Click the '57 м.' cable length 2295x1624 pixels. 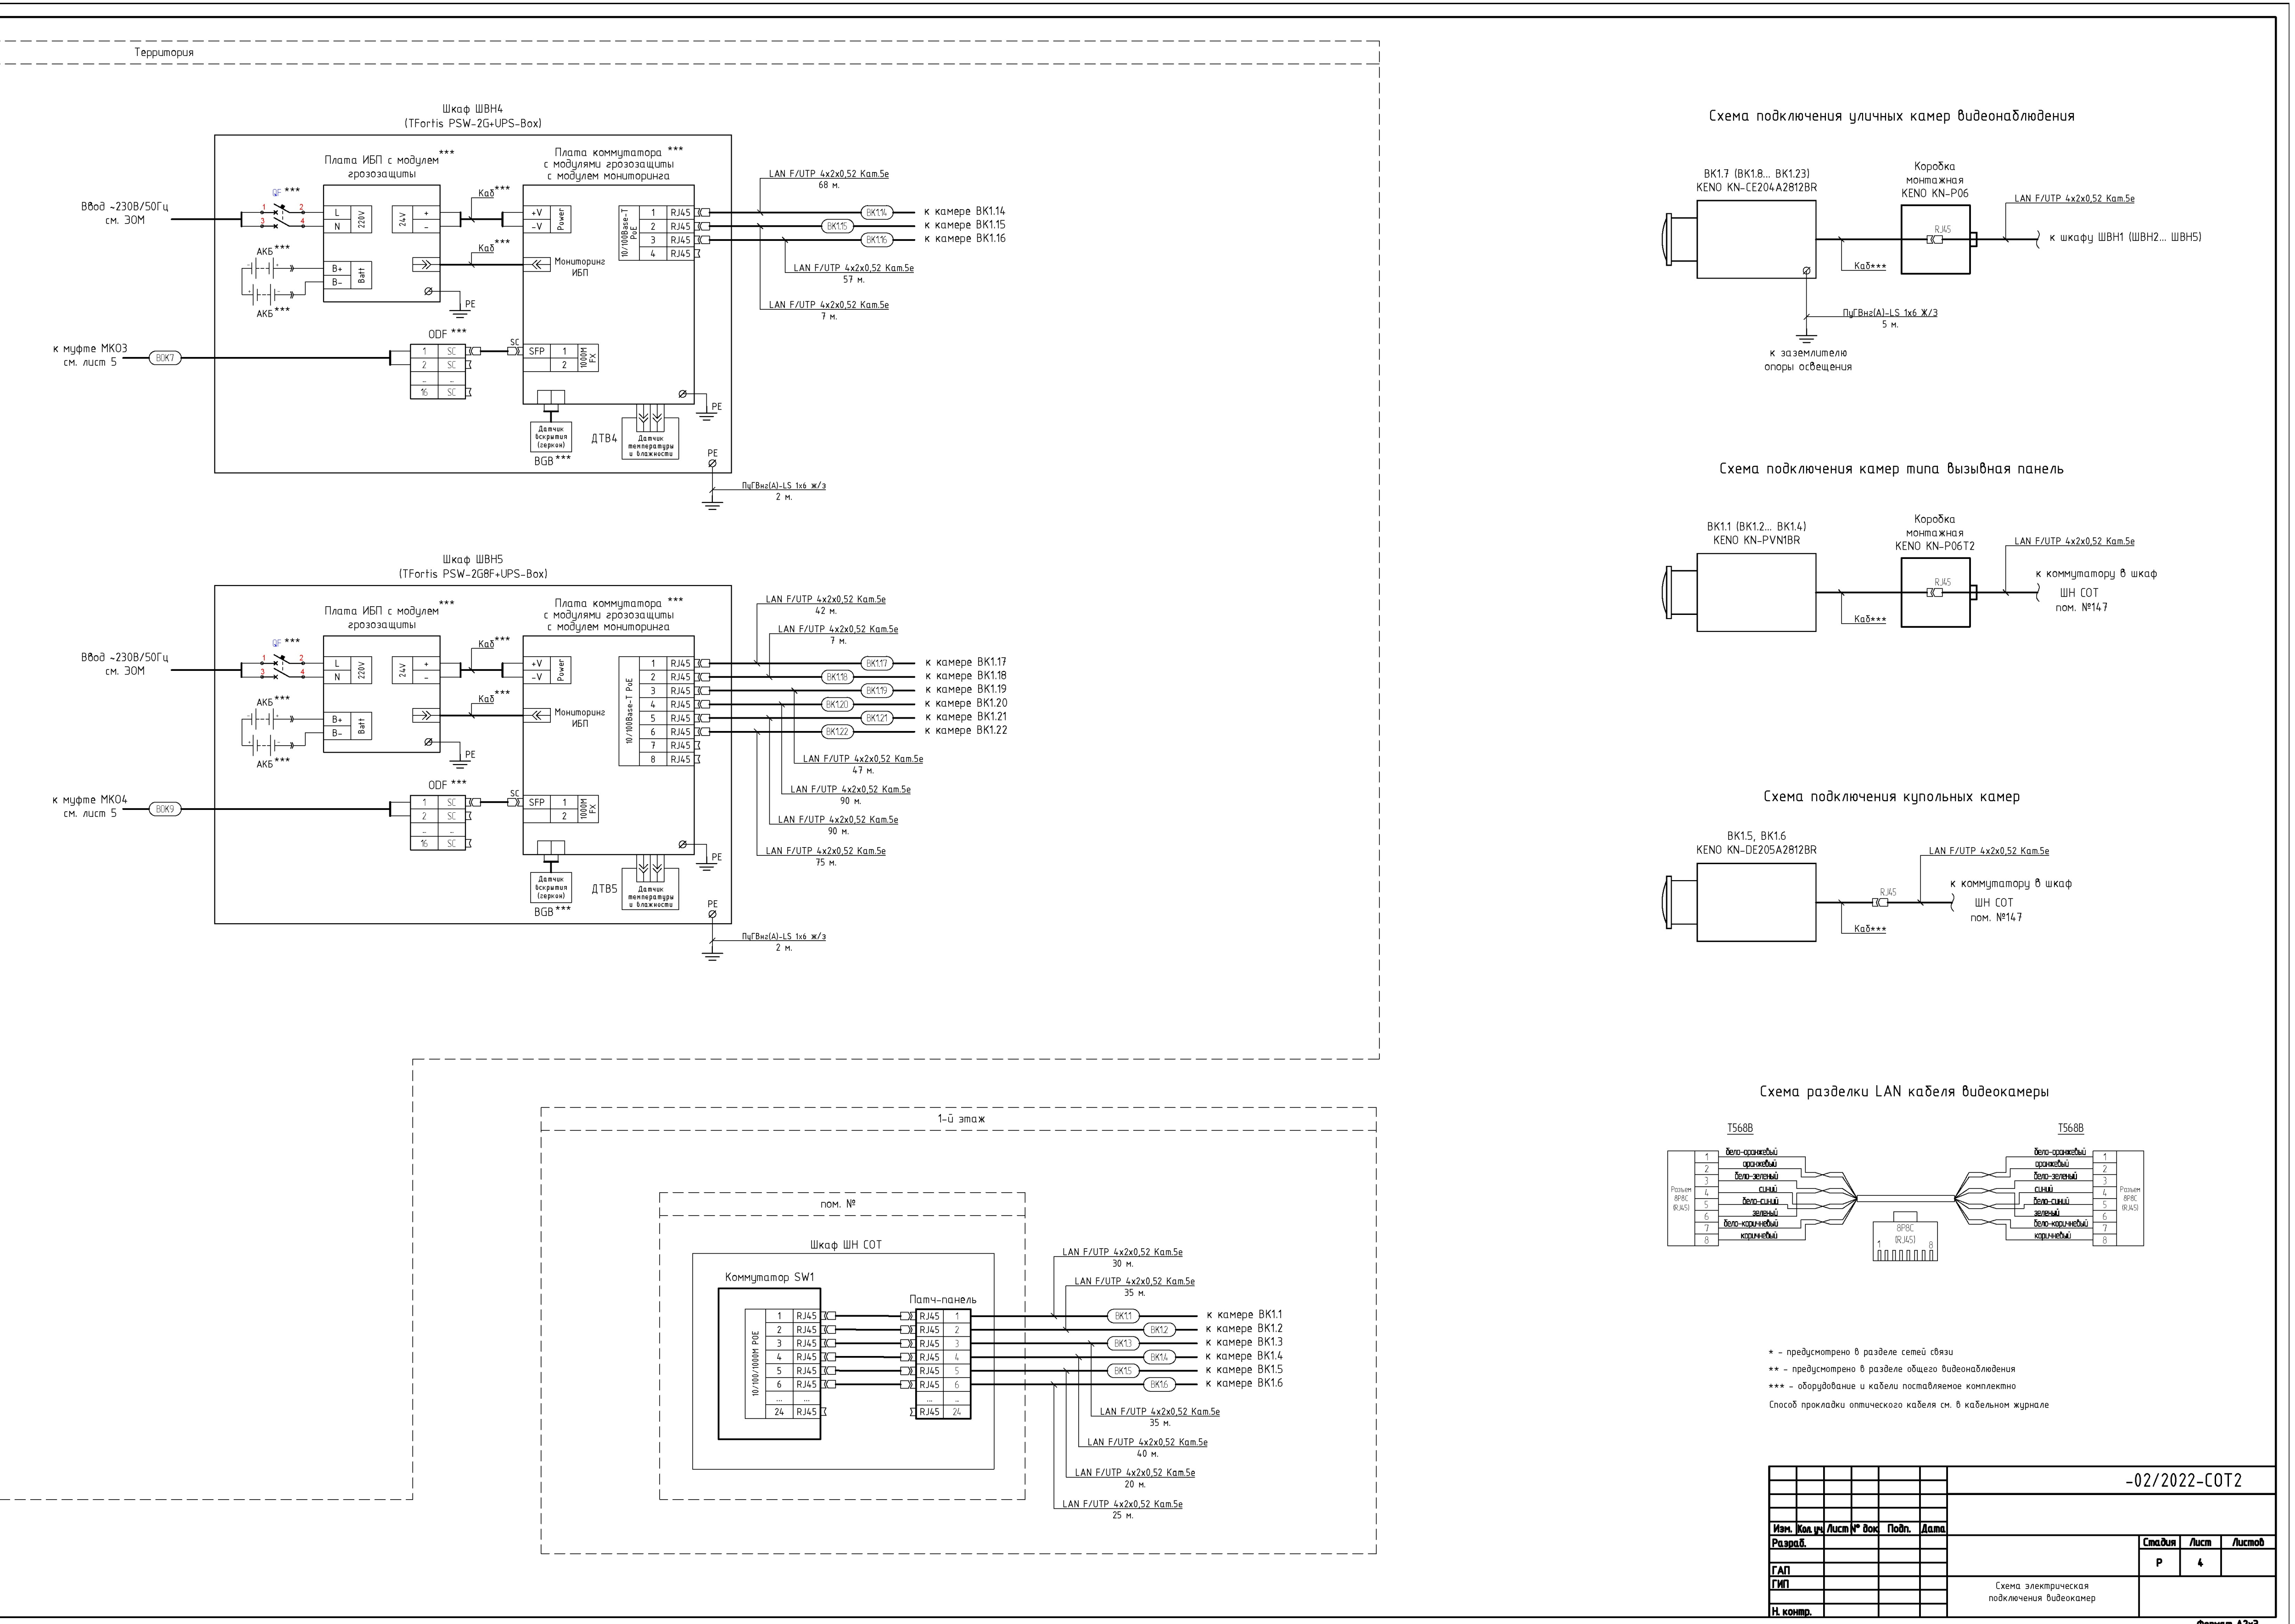coord(854,280)
